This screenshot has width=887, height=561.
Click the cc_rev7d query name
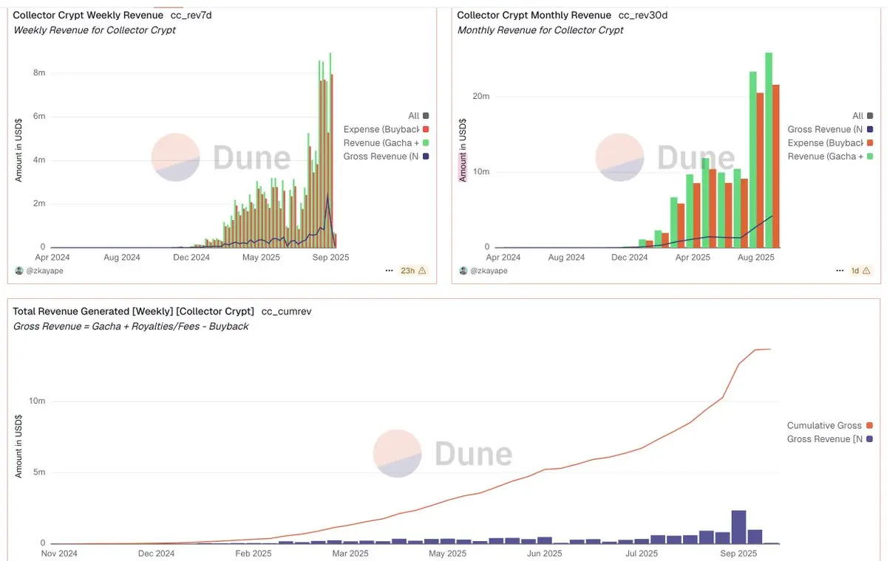191,16
